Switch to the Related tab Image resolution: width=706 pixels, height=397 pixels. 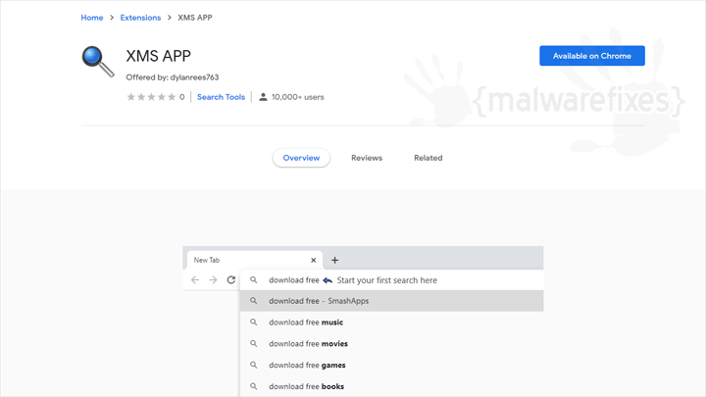[429, 158]
